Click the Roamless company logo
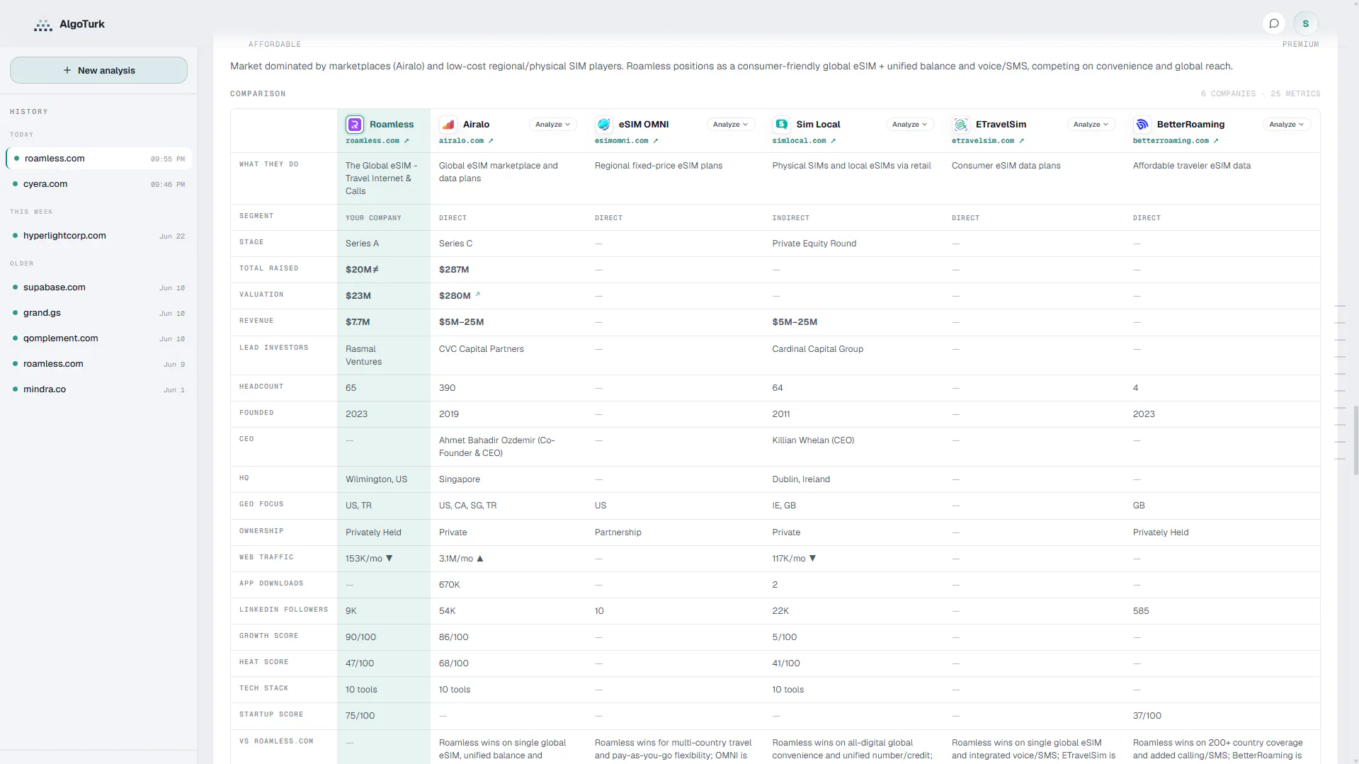This screenshot has height=764, width=1359. point(355,125)
